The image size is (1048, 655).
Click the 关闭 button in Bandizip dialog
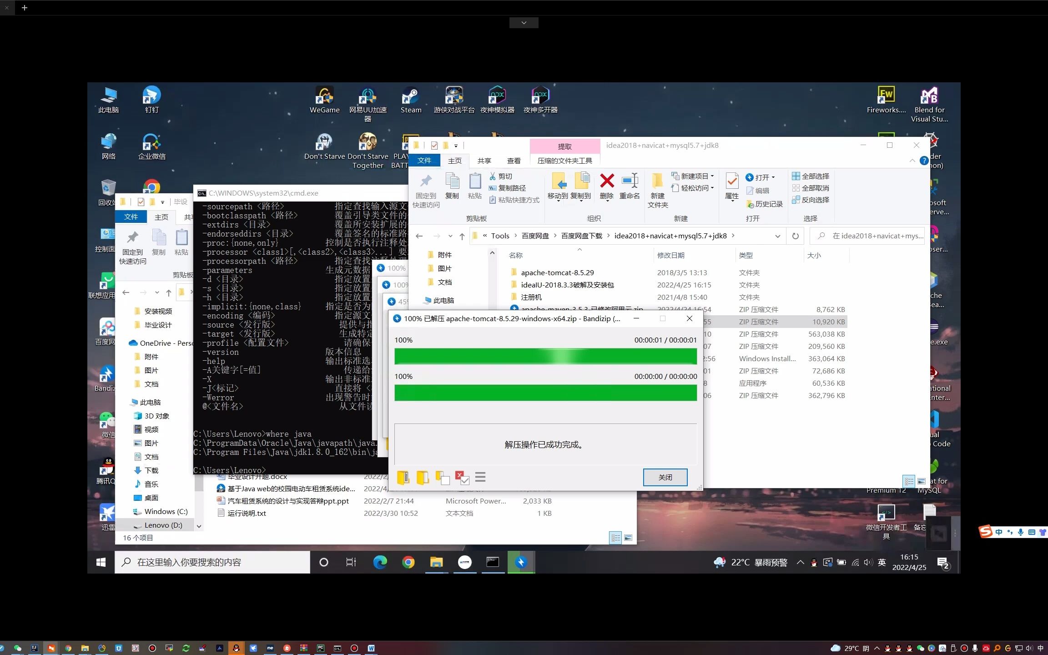pyautogui.click(x=665, y=477)
